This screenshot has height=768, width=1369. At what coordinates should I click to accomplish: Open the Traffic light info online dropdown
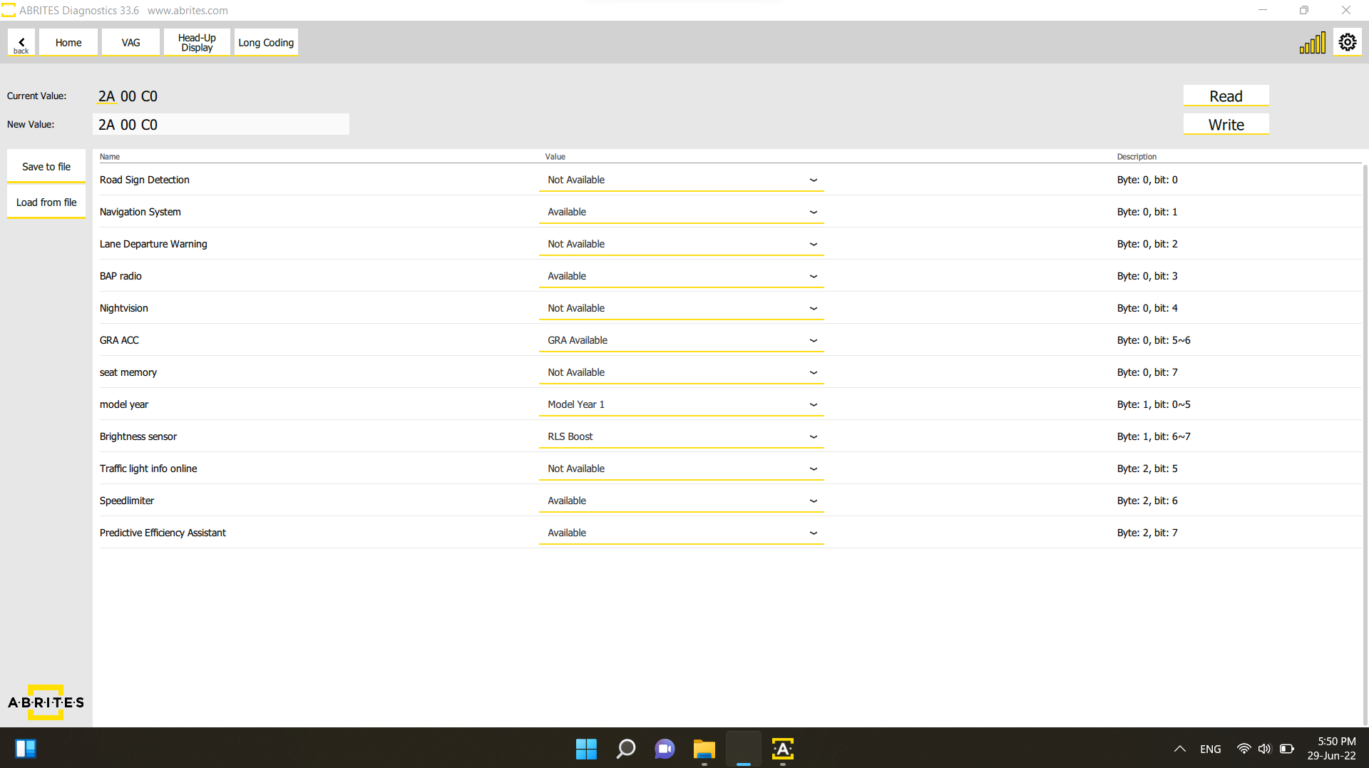(x=681, y=469)
